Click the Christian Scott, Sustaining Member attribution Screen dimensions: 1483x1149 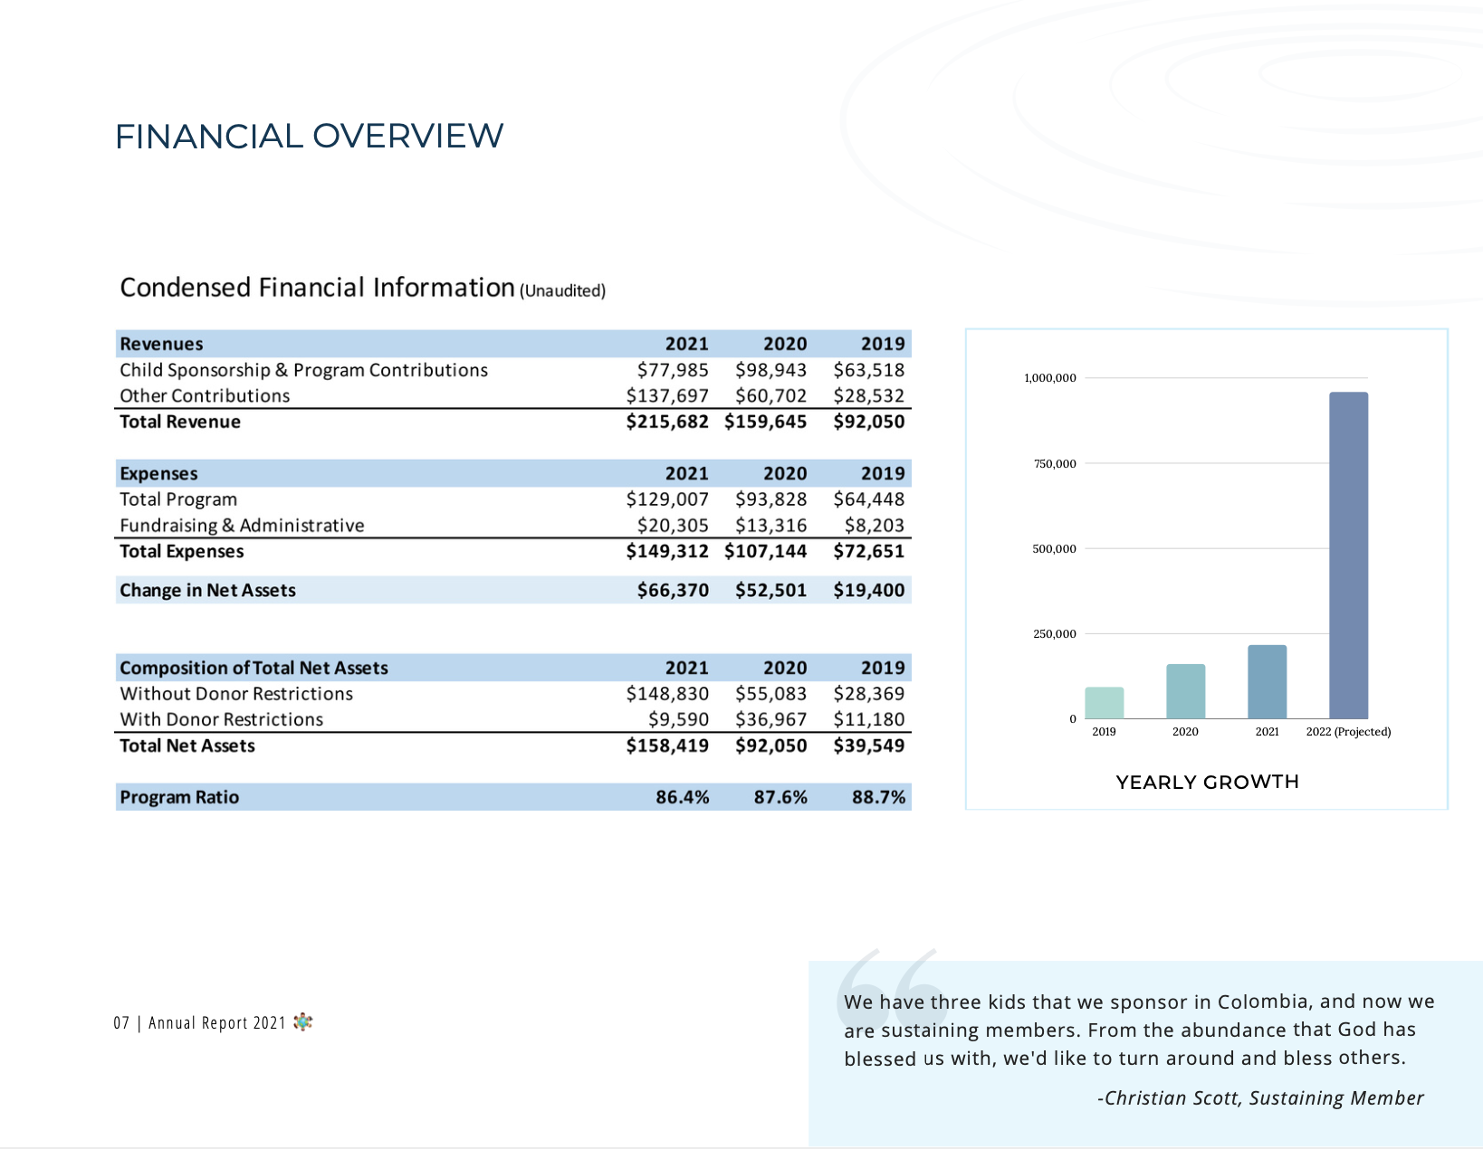click(x=1260, y=1098)
